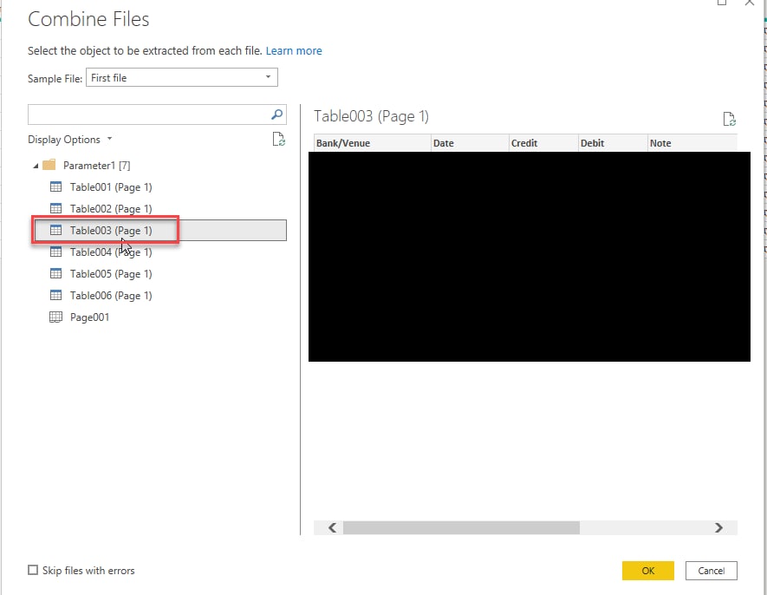Open the Learn more link
The width and height of the screenshot is (767, 595).
tap(294, 51)
